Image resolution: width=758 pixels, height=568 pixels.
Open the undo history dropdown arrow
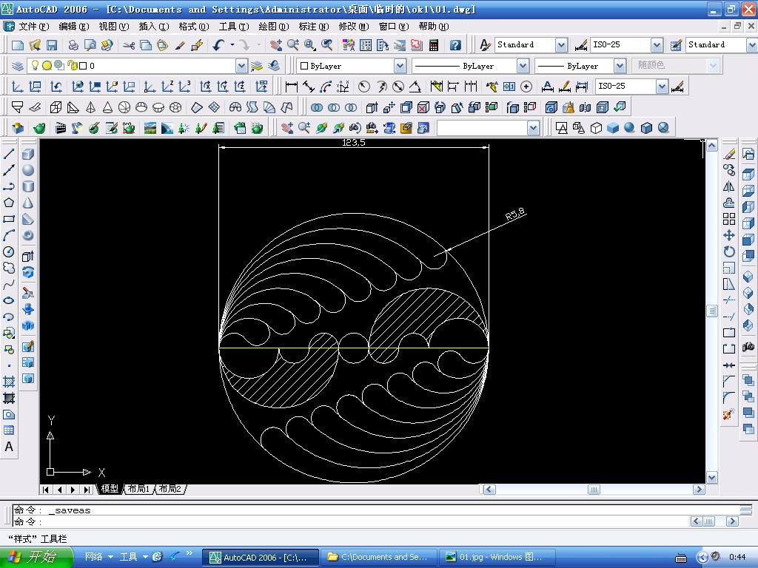click(x=232, y=45)
